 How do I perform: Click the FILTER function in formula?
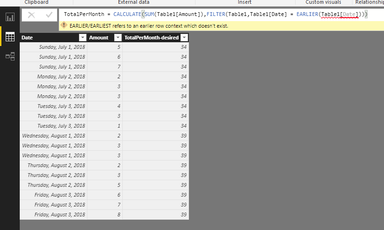coord(216,14)
